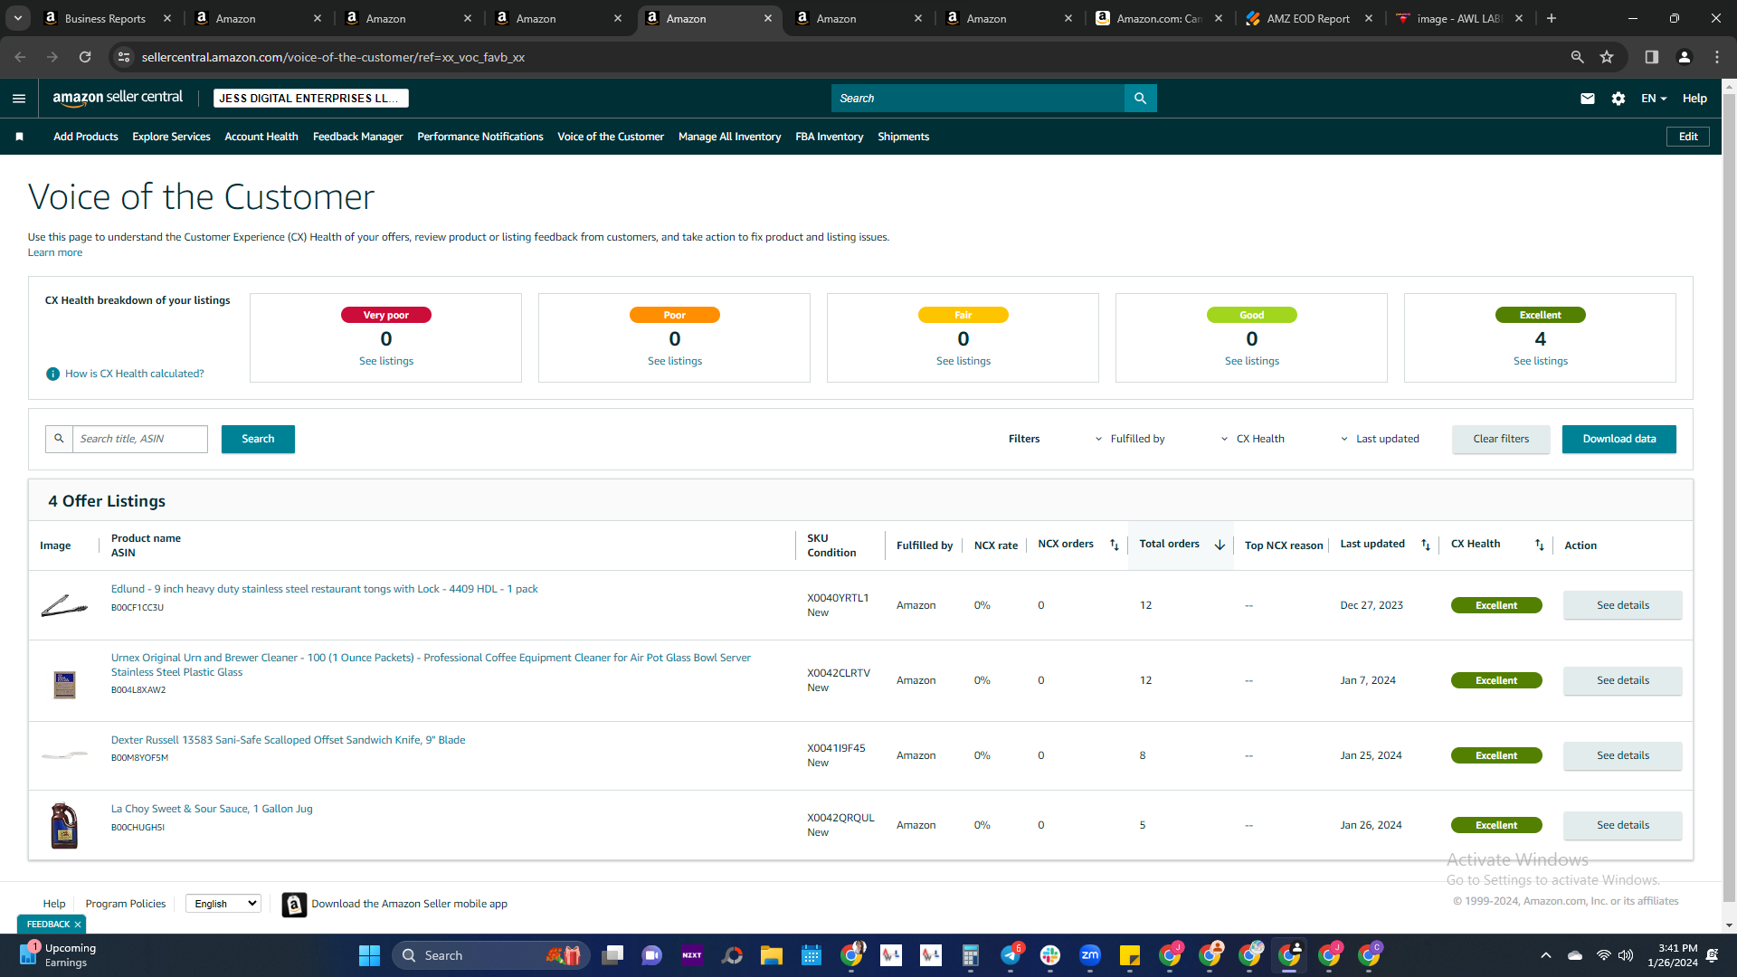Bookmark this page with the star icon

point(1607,57)
